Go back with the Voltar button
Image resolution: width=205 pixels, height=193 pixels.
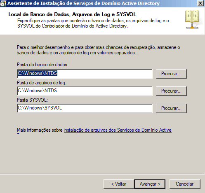pyautogui.click(x=119, y=184)
